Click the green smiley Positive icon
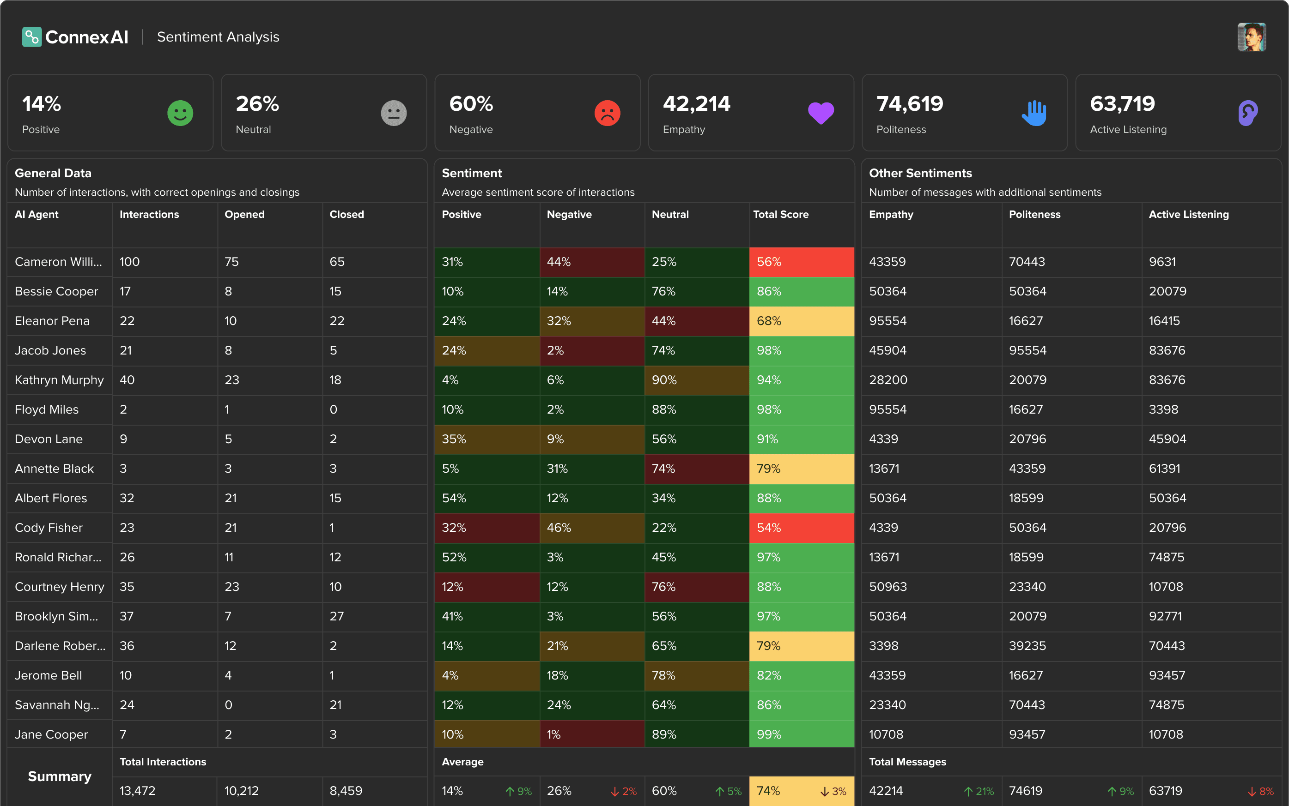 click(180, 113)
